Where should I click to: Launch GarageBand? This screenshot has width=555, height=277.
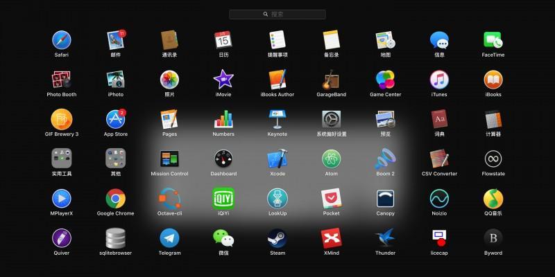click(x=332, y=80)
